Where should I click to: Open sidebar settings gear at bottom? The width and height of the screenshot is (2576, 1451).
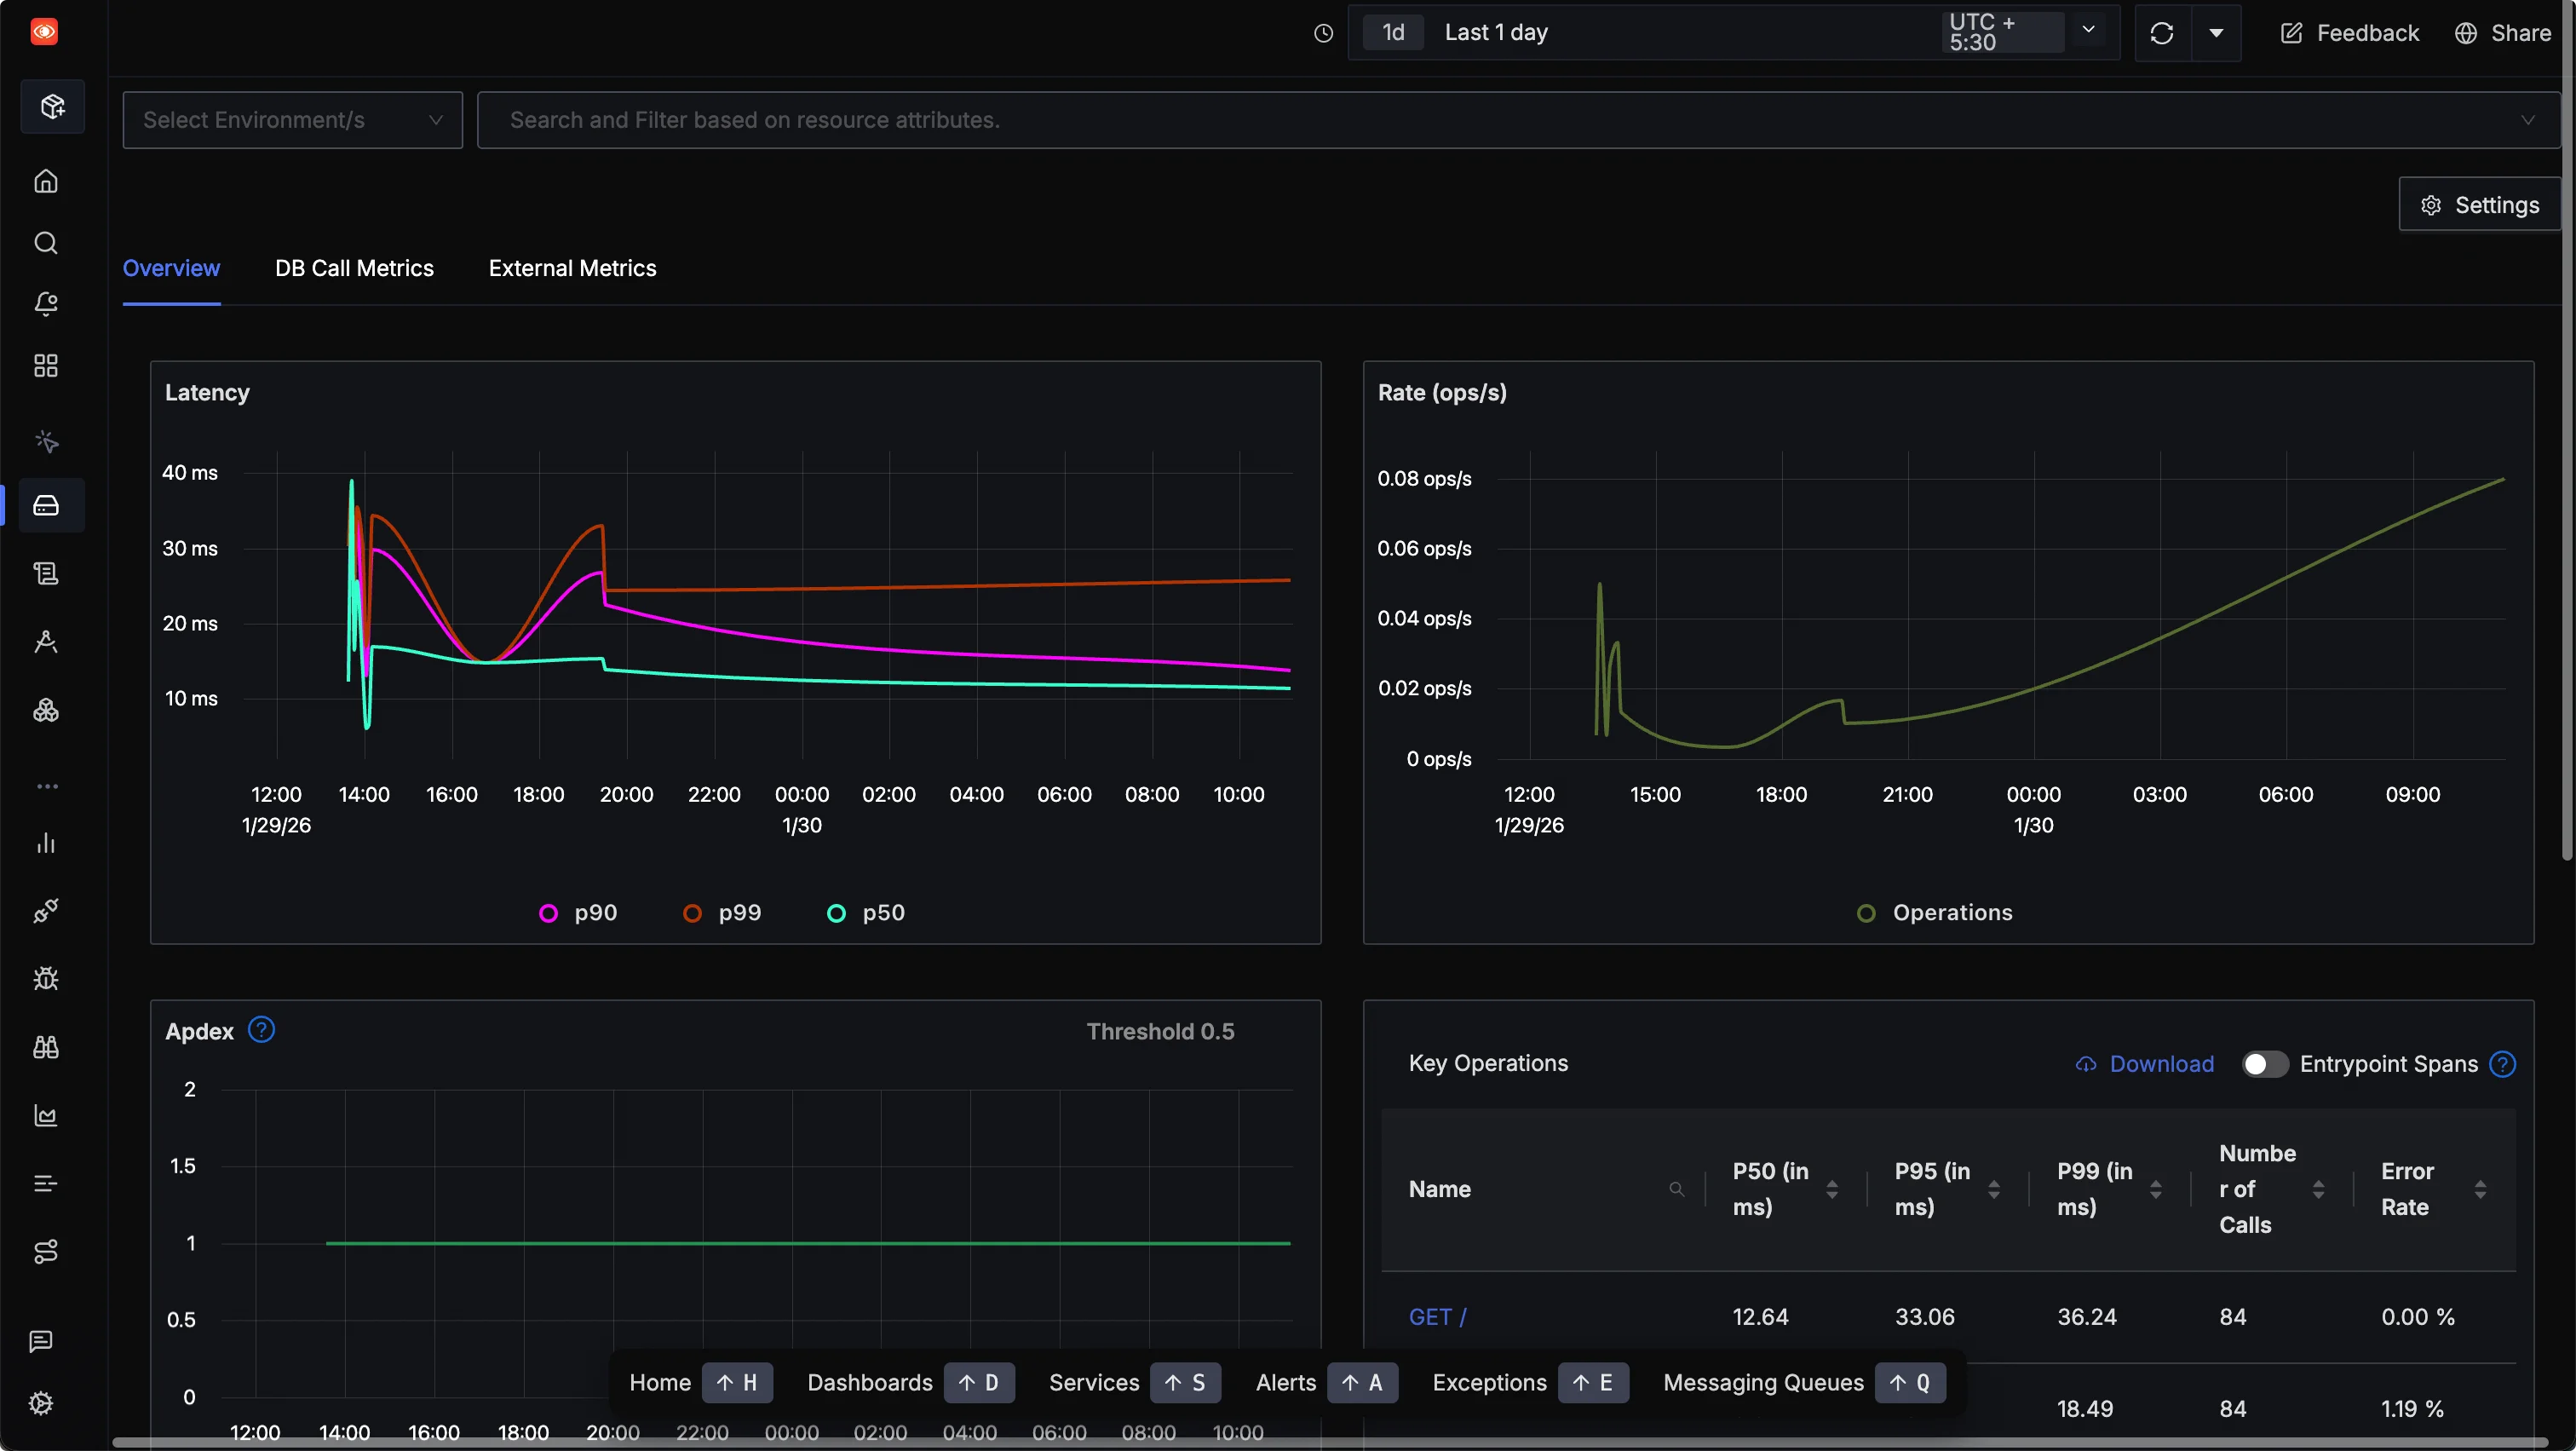click(41, 1403)
